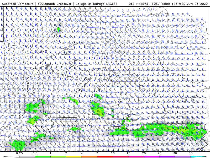Click the '2' legend value
Image resolution: width=210 pixels, height=158 pixels.
click(x=66, y=153)
